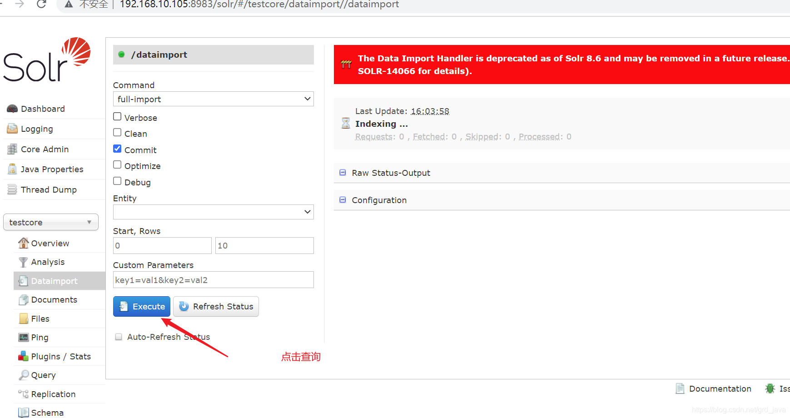Expand the Configuration section
The height and width of the screenshot is (418, 790).
[379, 200]
